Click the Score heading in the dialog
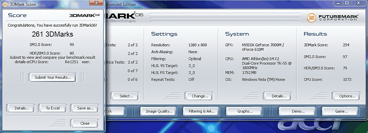 17,16
